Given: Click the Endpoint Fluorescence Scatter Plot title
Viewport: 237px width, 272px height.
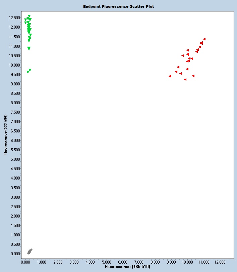Looking at the screenshot, I should coord(118,6).
